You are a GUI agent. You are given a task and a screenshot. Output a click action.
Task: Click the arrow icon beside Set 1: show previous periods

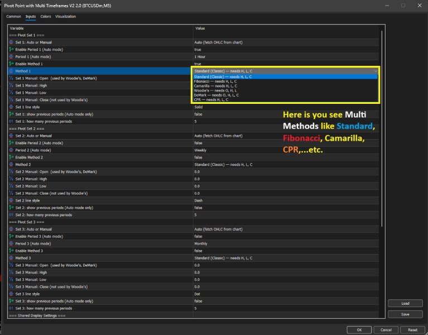[x=11, y=114]
